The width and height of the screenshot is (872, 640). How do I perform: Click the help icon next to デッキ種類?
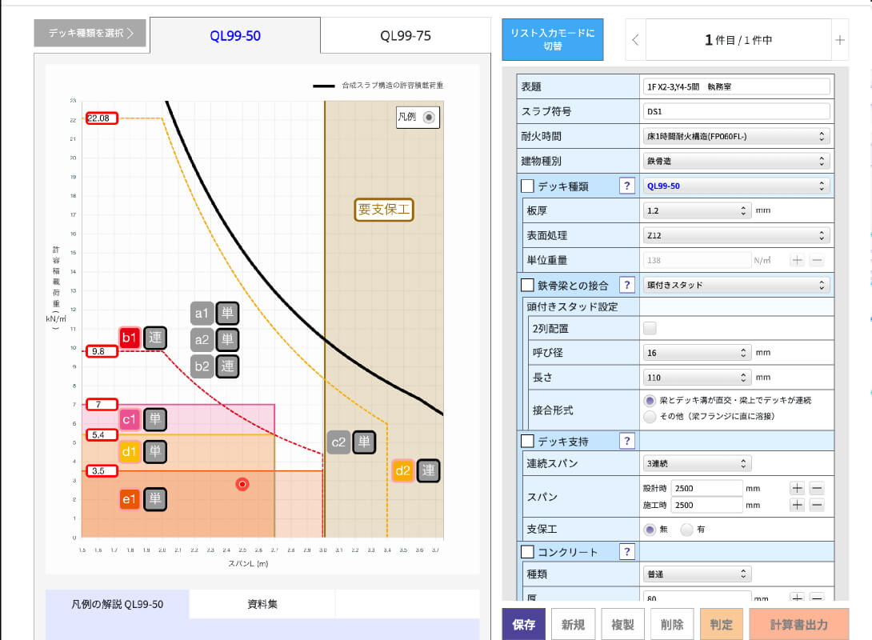(627, 186)
